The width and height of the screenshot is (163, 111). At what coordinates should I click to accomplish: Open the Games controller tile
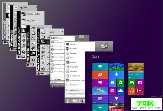132,83
